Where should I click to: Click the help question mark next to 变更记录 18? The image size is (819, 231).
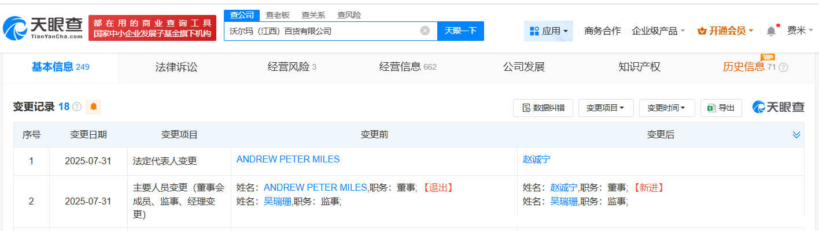(x=76, y=107)
